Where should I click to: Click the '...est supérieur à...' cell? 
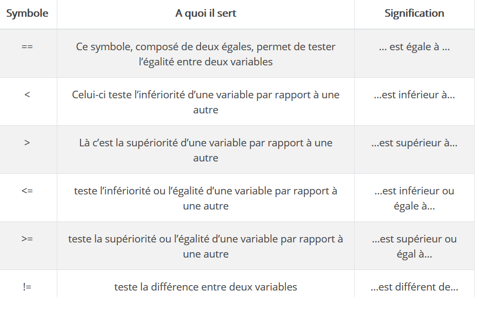(x=414, y=143)
